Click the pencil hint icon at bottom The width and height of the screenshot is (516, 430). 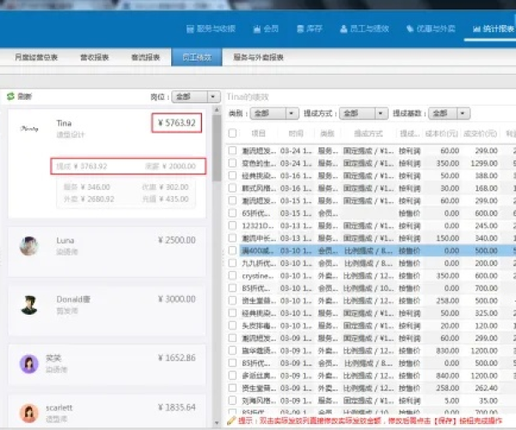pyautogui.click(x=231, y=421)
